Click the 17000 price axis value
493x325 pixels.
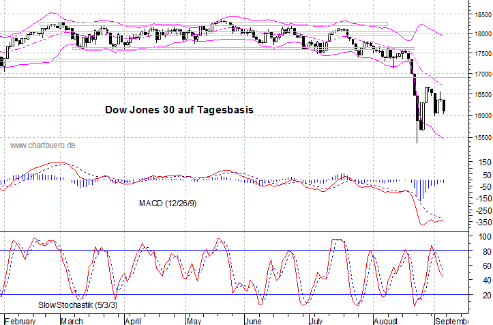tap(483, 74)
